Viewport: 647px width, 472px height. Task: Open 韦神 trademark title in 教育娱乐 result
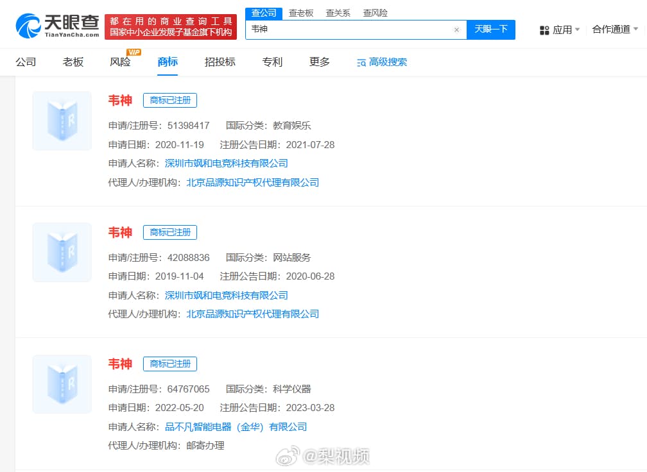tap(120, 100)
